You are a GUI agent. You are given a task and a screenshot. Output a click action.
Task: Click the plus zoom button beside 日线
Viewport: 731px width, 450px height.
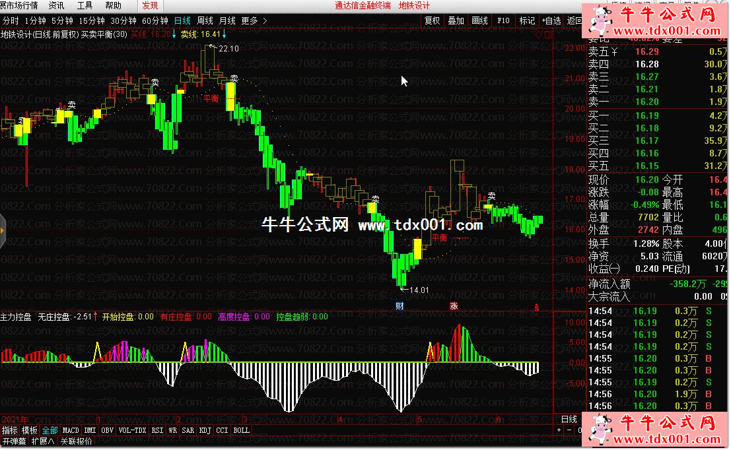[x=559, y=430]
